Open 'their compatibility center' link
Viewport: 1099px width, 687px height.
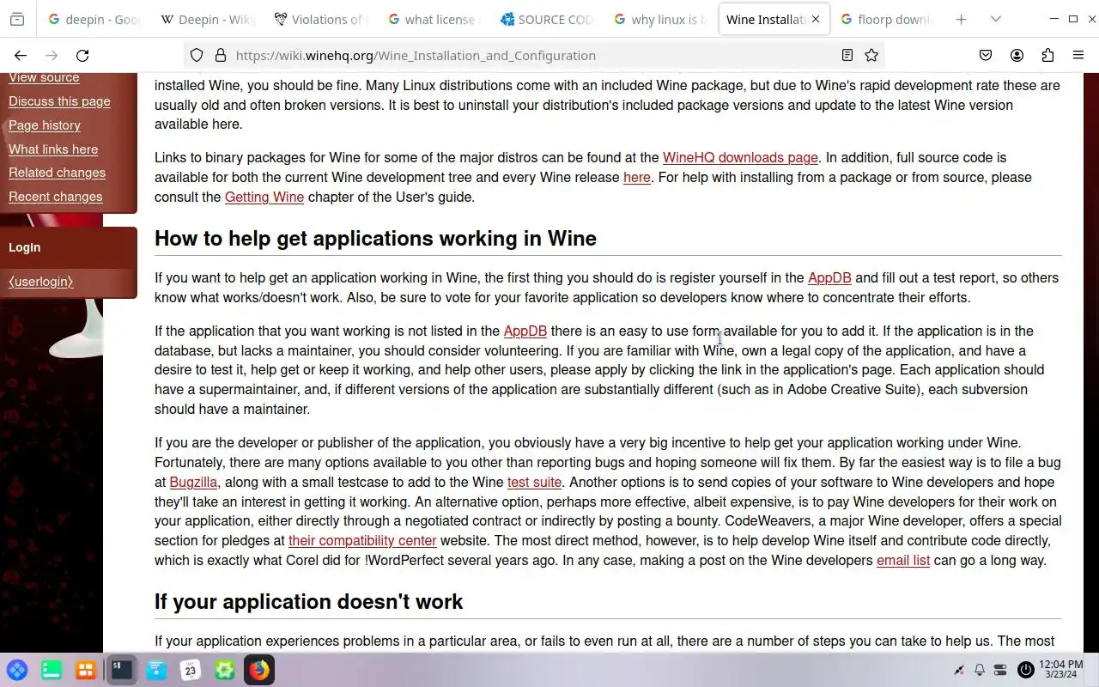click(x=362, y=541)
